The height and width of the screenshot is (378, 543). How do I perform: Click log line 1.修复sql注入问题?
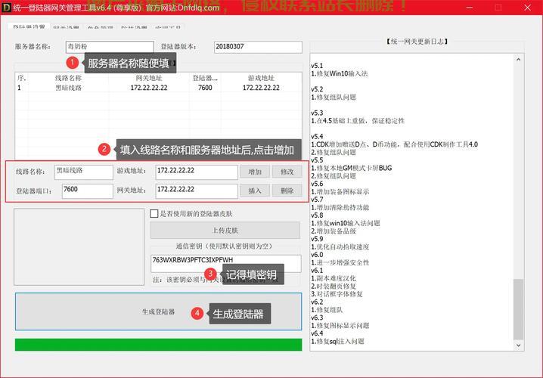[337, 341]
